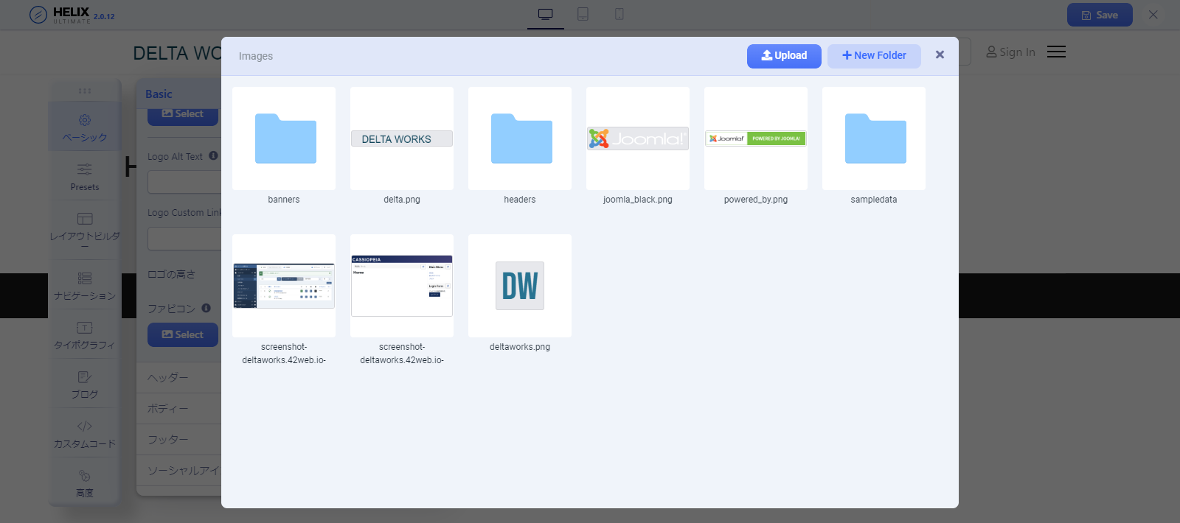This screenshot has height=523, width=1180.
Task: Choose the powered_by.png image
Action: click(756, 138)
